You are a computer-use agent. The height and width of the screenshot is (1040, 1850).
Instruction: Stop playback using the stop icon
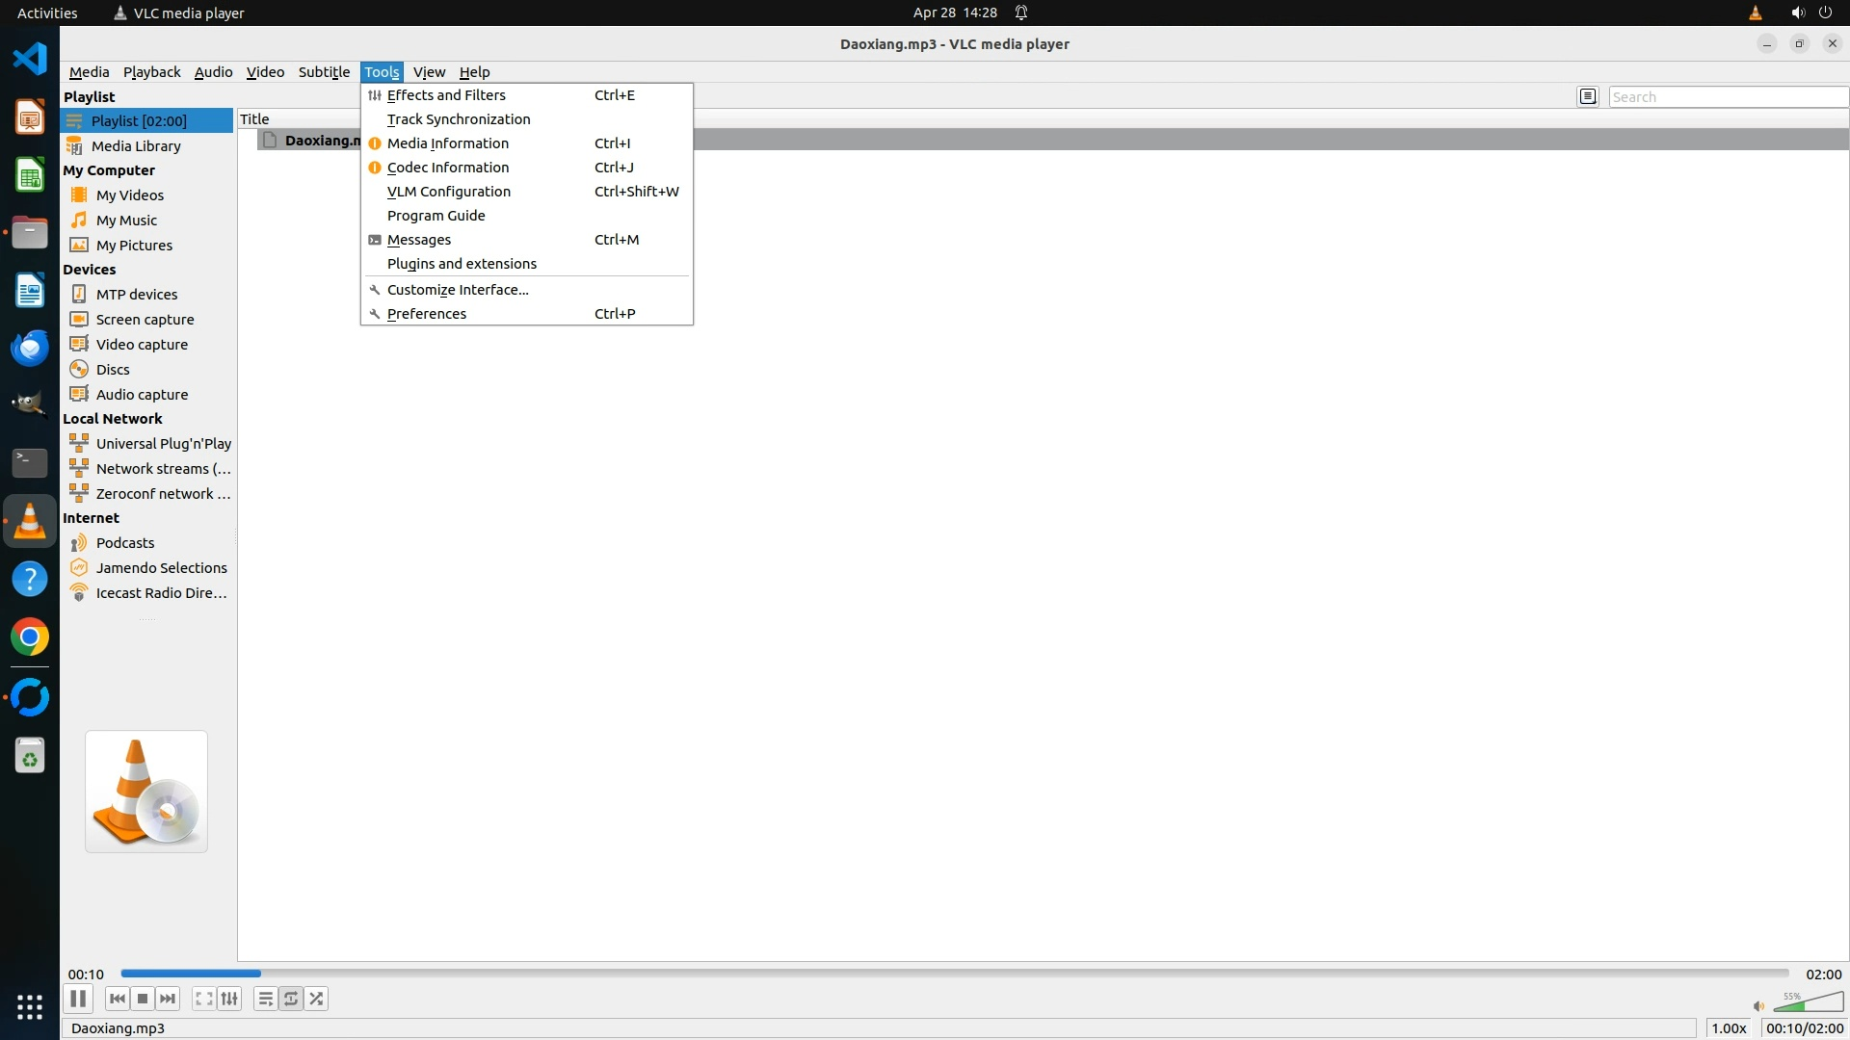click(143, 999)
